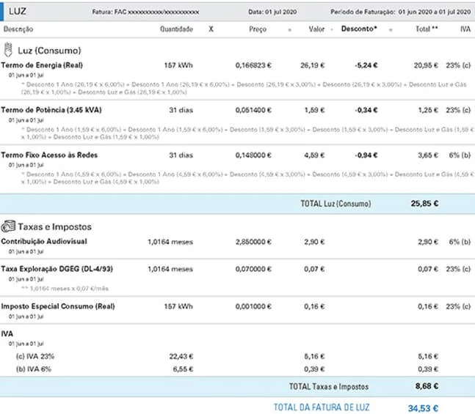Click the Contribuição Audiovisual row title
The image size is (475, 414).
click(x=44, y=241)
